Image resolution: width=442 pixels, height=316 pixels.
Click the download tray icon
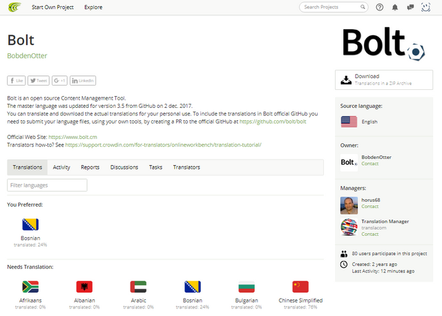(346, 80)
